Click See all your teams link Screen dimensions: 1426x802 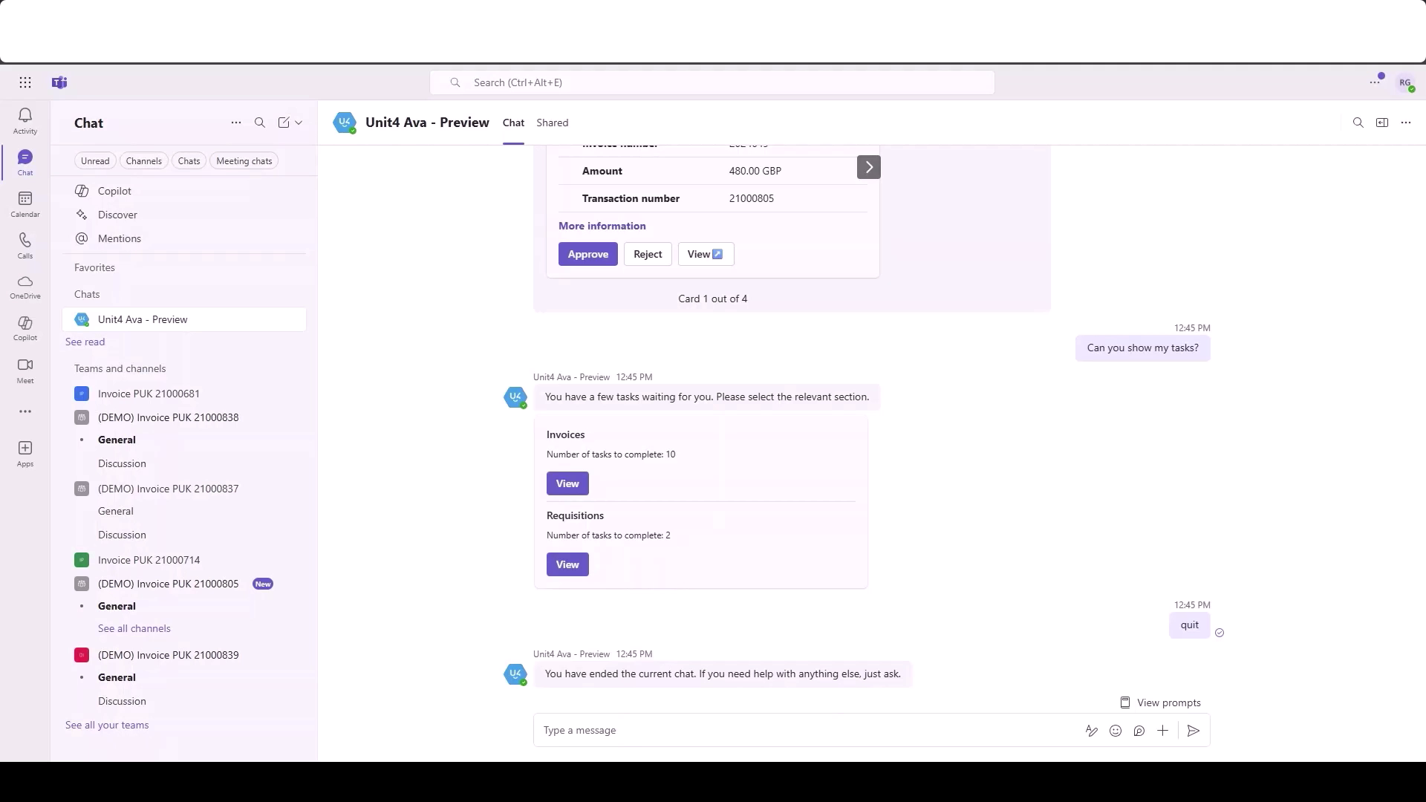coord(107,725)
